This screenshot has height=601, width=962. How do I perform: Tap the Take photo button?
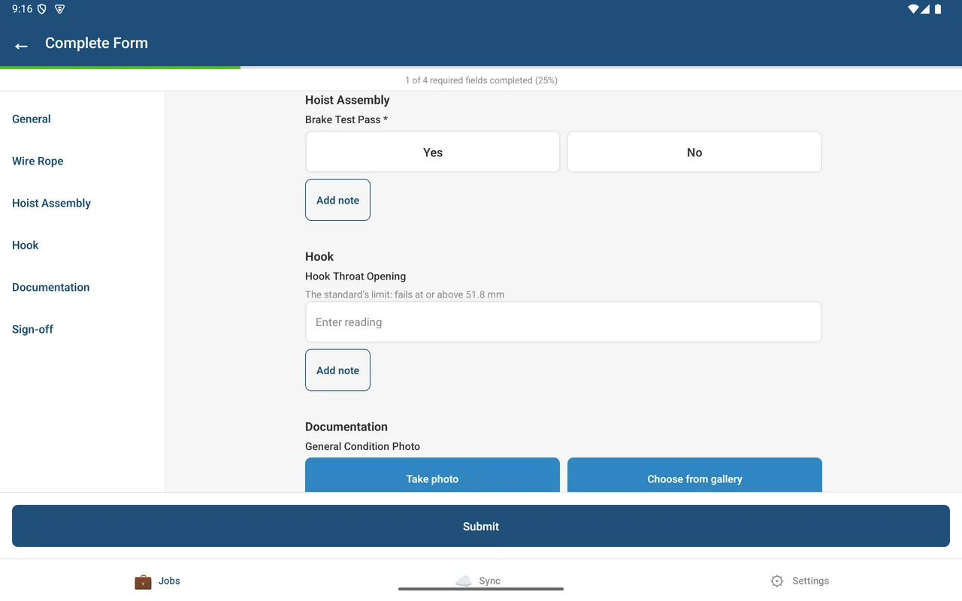click(x=432, y=476)
